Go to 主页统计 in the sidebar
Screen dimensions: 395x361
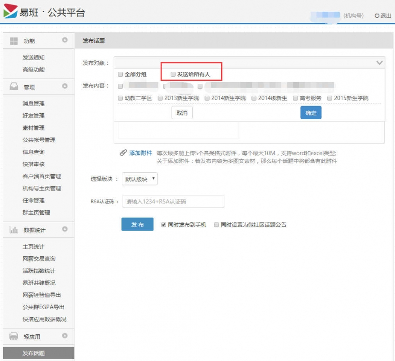click(33, 247)
